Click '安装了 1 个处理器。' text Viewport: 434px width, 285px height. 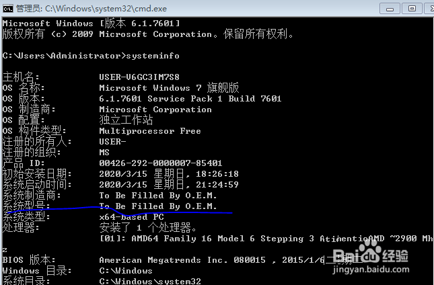(x=148, y=228)
